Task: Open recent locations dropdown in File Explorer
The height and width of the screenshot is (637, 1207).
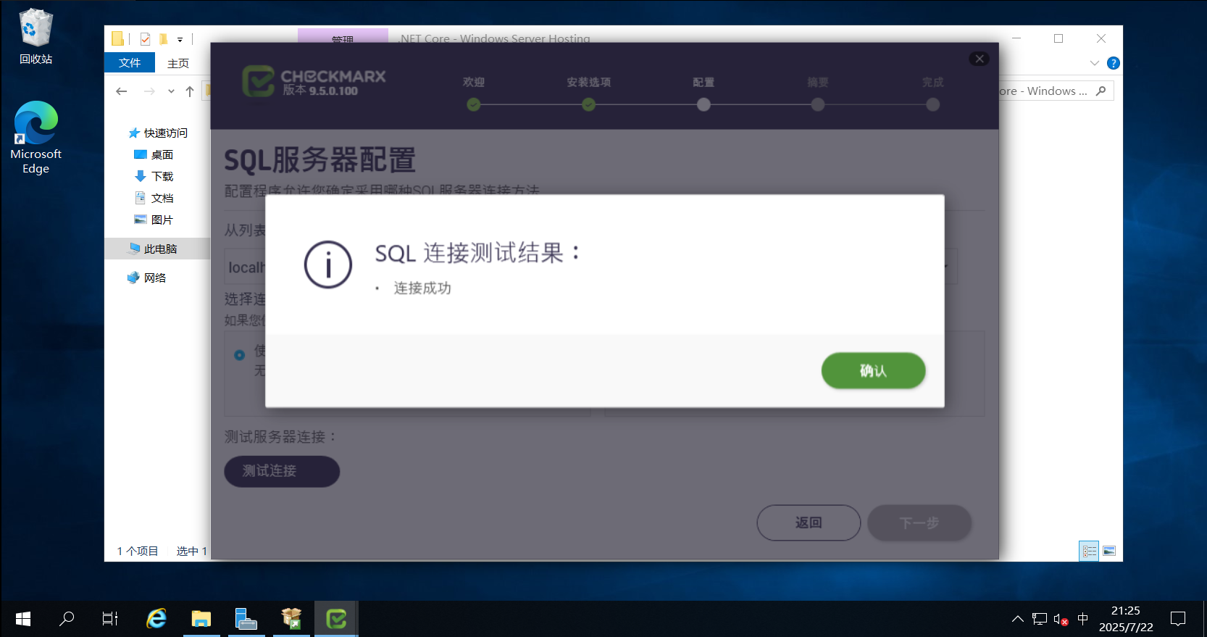Action: click(x=171, y=91)
